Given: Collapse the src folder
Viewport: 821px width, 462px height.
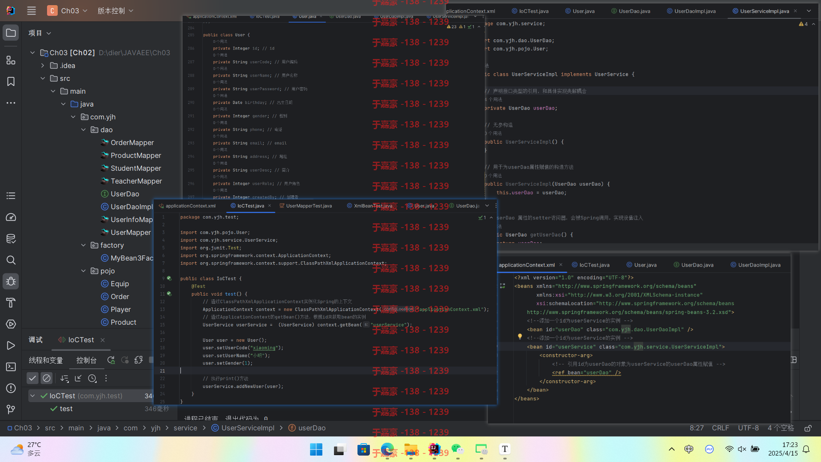Looking at the screenshot, I should click(x=43, y=78).
